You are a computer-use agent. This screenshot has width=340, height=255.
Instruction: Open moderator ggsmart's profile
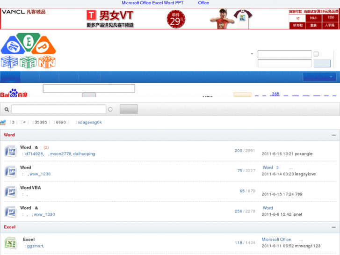click(35, 246)
